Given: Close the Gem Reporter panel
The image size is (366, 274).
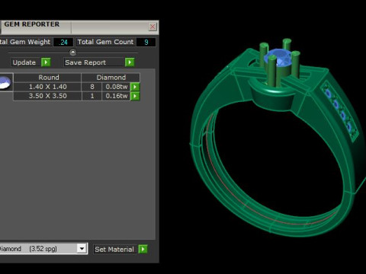Looking at the screenshot, I should coord(152,27).
